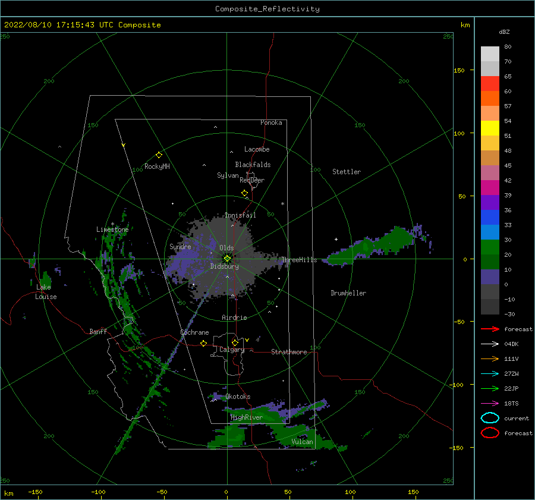Click the cyan current ellipse legend icon

click(x=490, y=418)
